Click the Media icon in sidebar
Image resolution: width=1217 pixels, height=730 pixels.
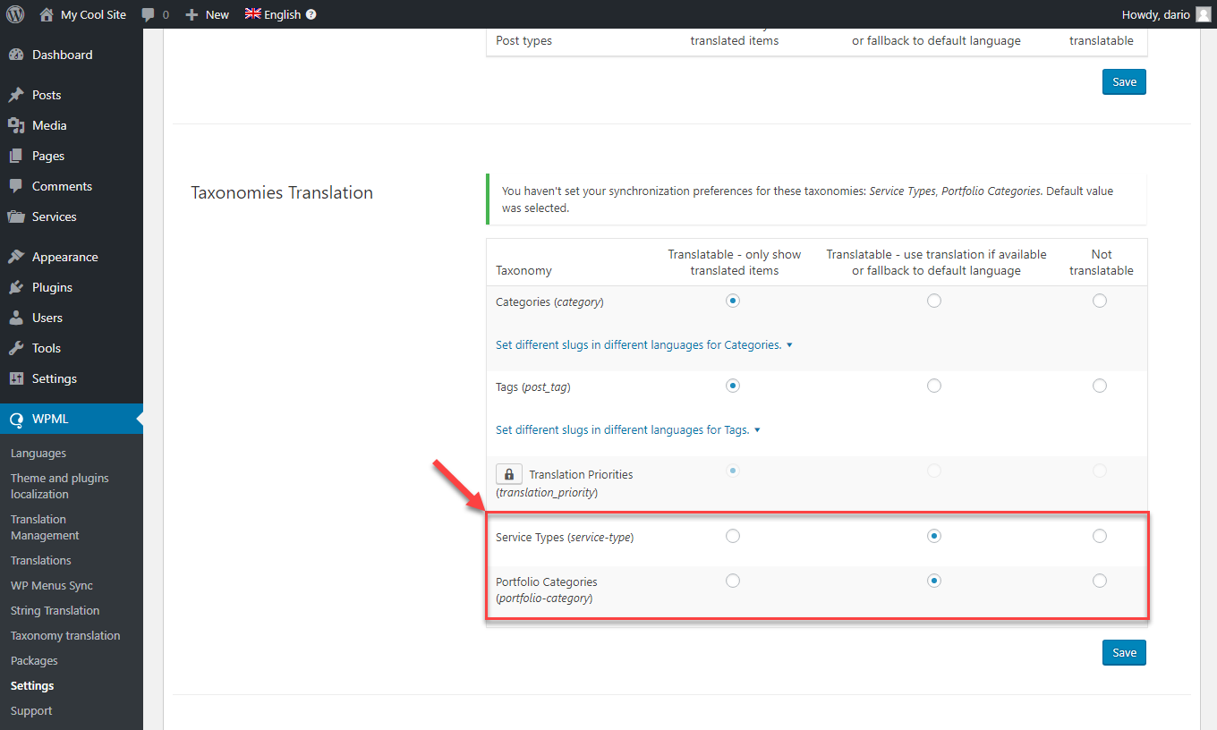tap(16, 125)
